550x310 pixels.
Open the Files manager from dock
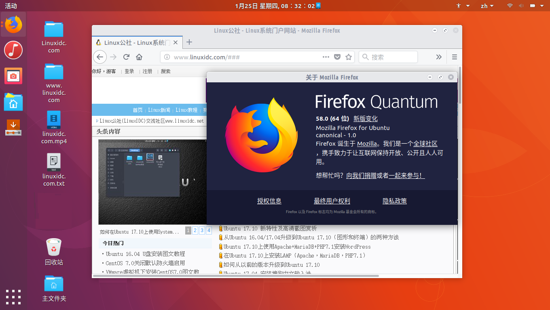coord(13,102)
